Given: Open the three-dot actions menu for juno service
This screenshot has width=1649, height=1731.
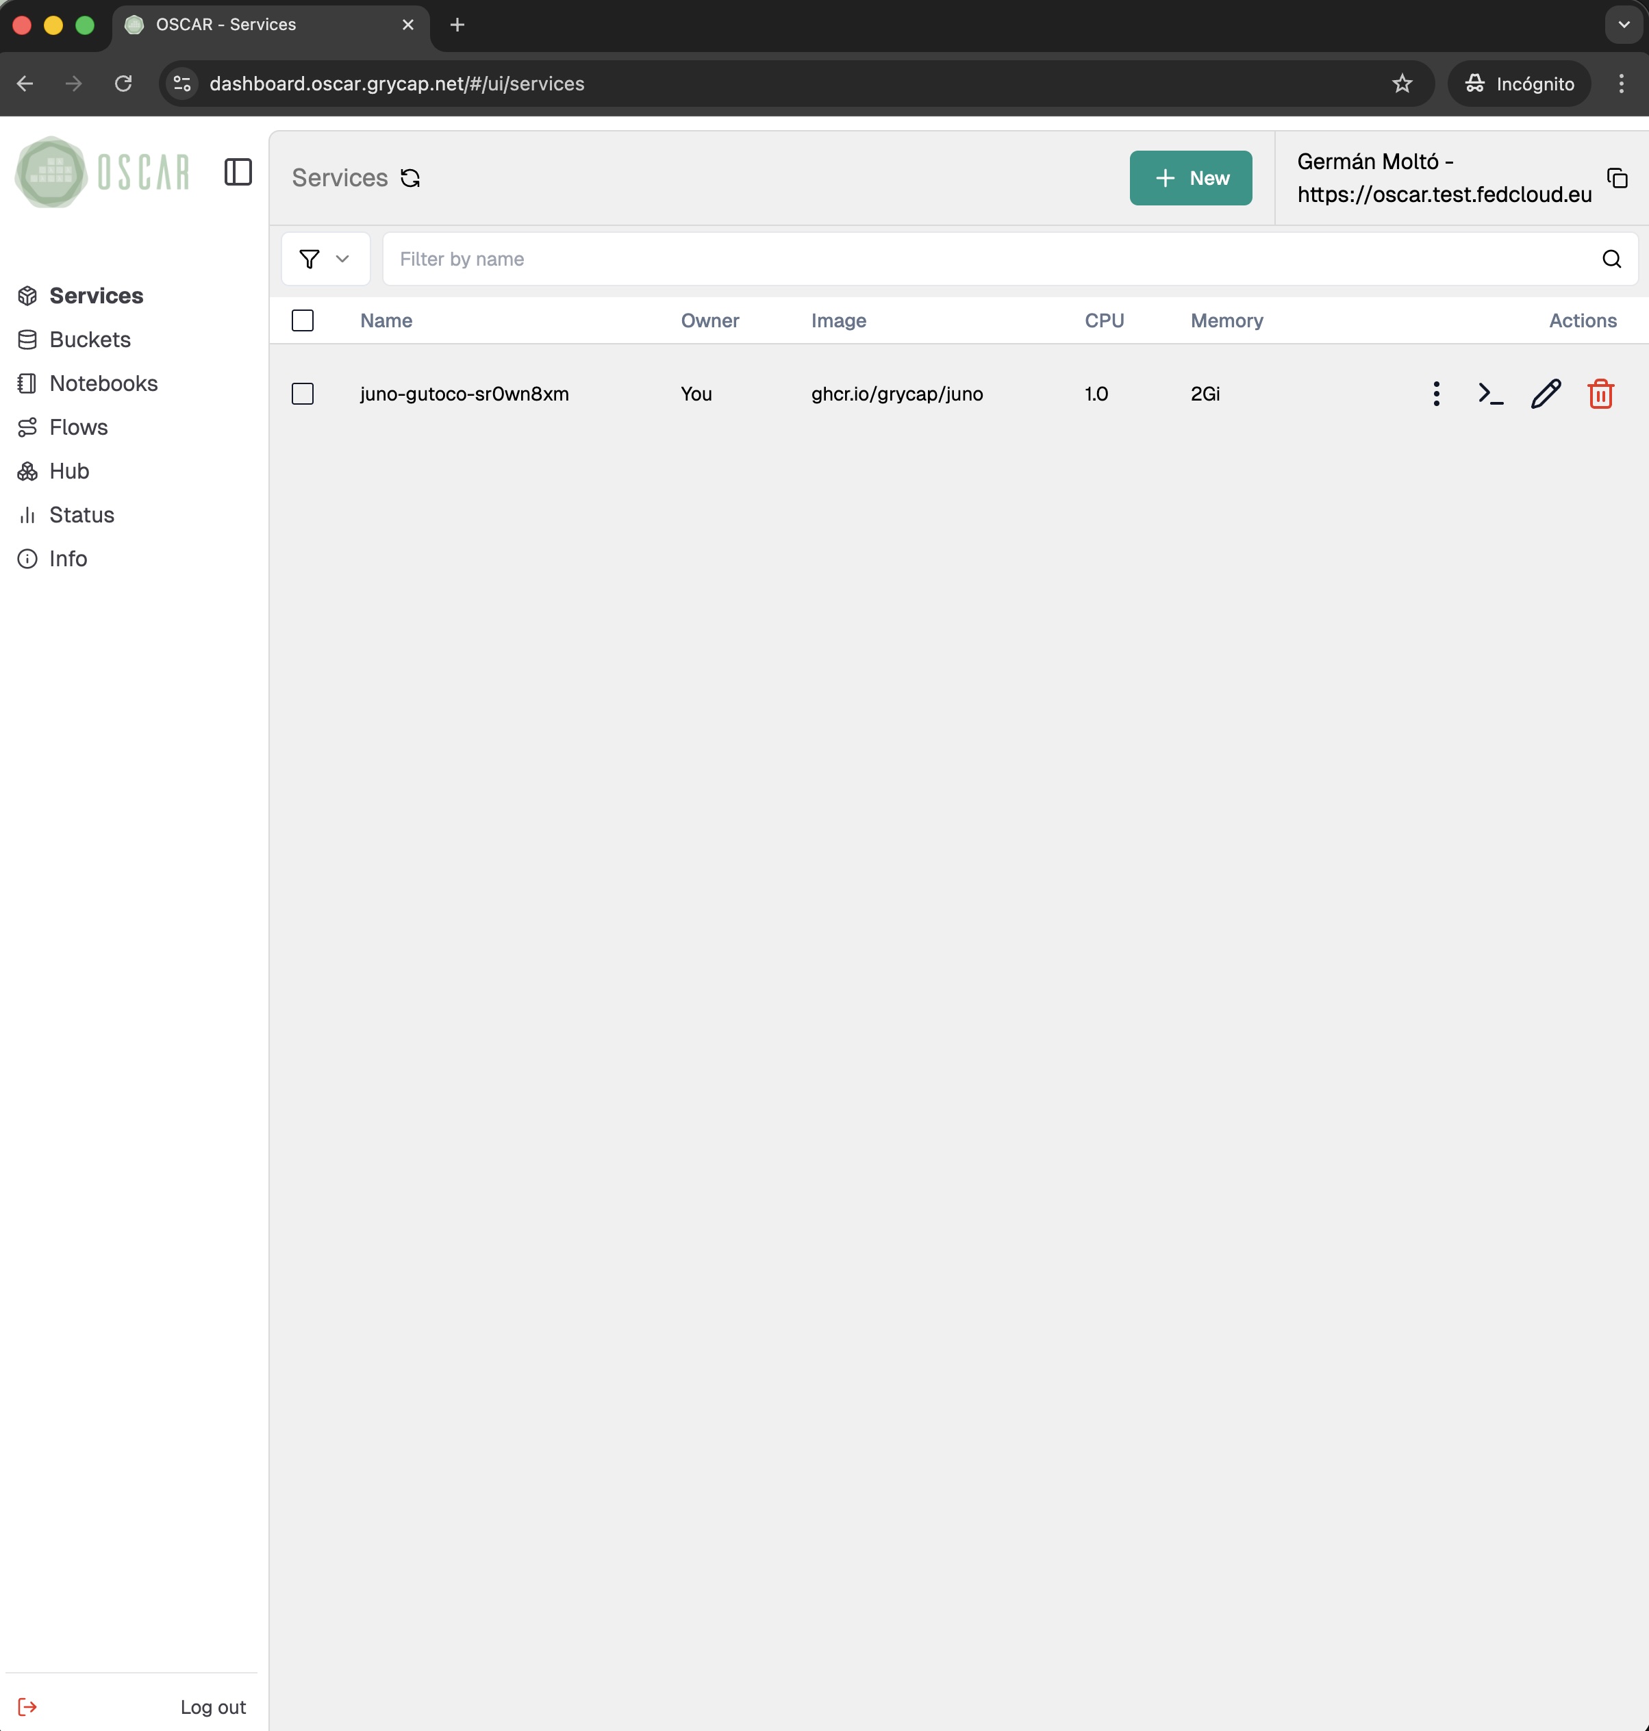Looking at the screenshot, I should [x=1436, y=394].
